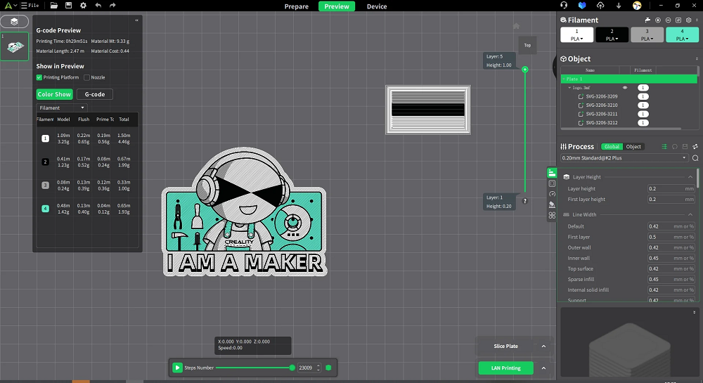703x383 pixels.
Task: Click the G-code button
Action: (94, 94)
